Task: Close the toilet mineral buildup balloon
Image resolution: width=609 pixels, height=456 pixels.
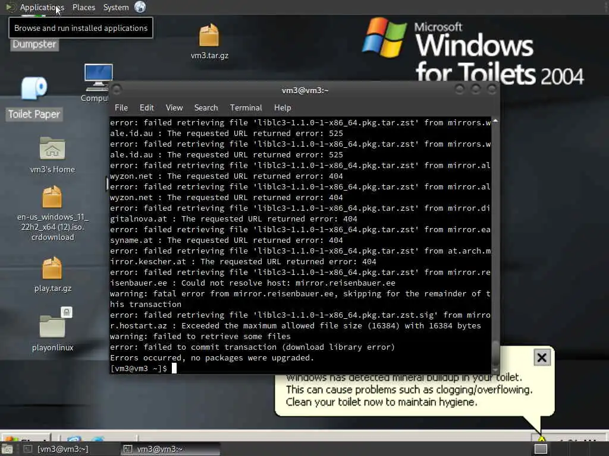Action: 542,357
